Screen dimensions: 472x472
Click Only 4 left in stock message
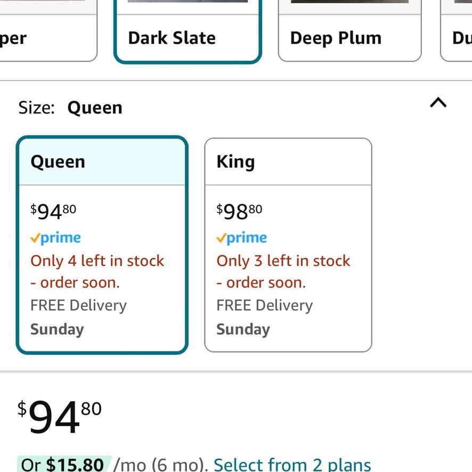[x=97, y=272]
